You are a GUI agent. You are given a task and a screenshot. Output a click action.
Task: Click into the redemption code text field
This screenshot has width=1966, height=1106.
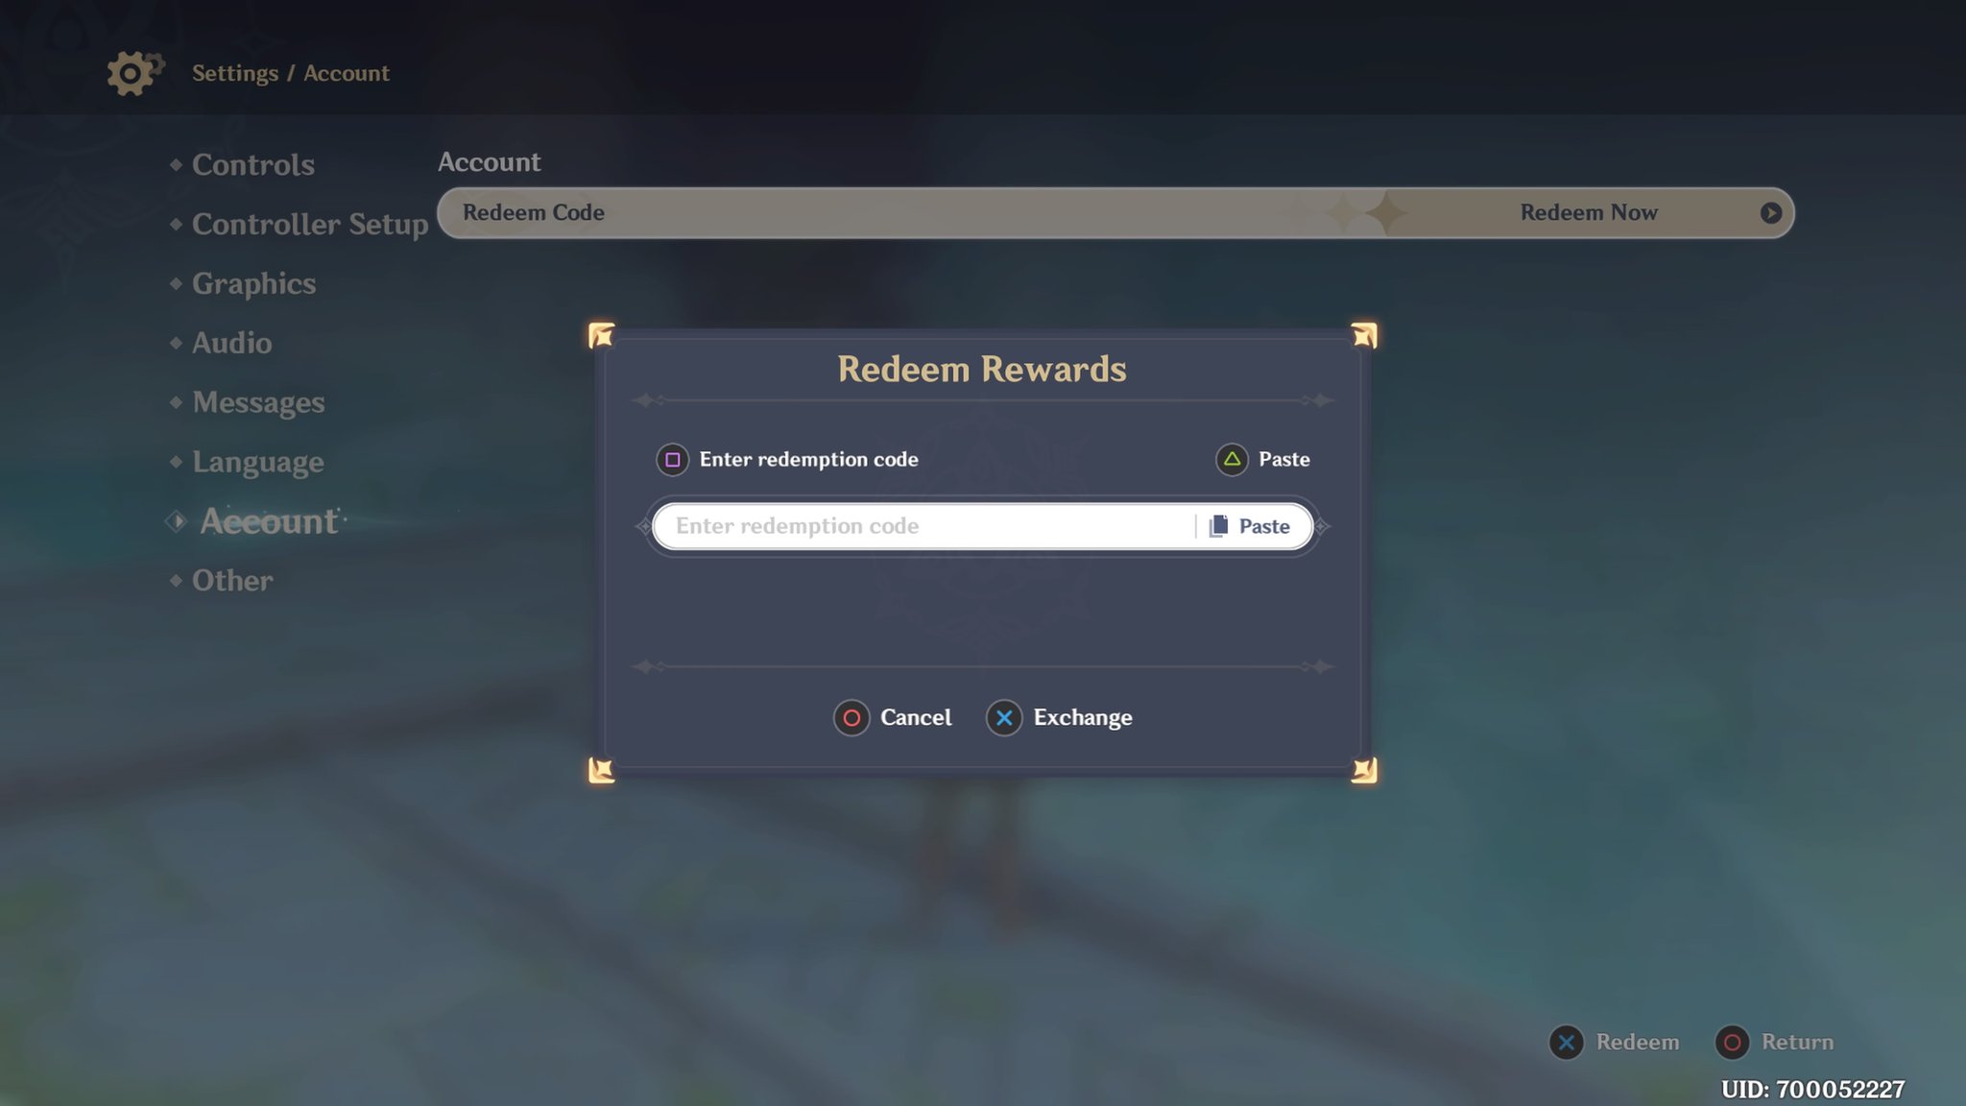coord(922,526)
